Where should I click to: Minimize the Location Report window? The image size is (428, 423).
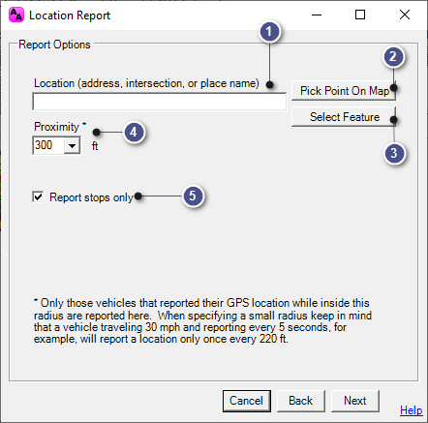(317, 15)
